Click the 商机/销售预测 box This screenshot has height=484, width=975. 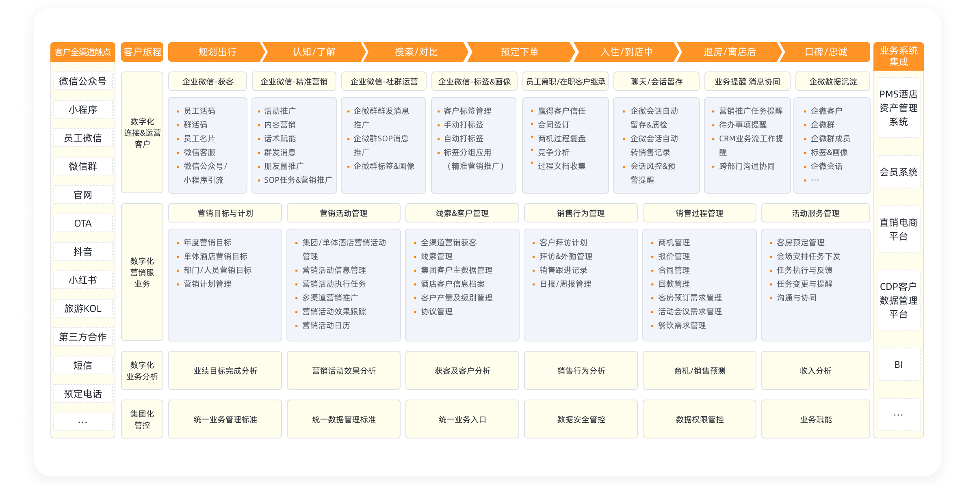[699, 371]
